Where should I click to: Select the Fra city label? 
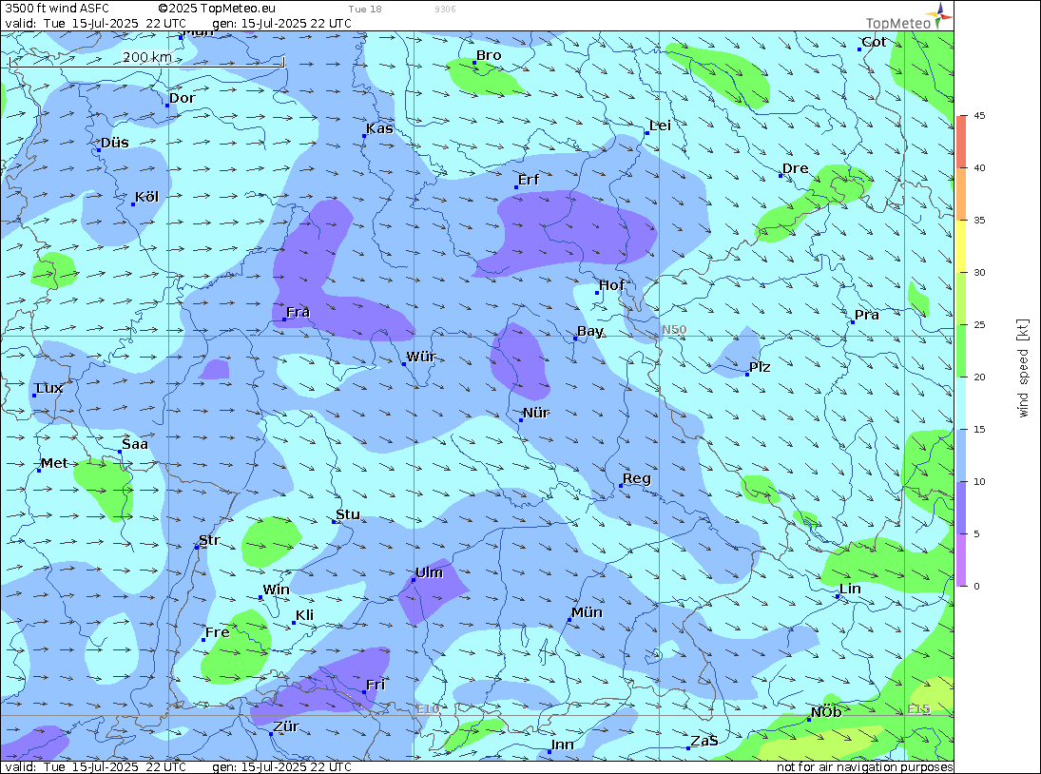point(299,312)
